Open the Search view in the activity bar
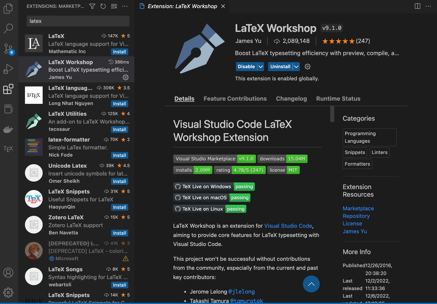 tap(8, 28)
